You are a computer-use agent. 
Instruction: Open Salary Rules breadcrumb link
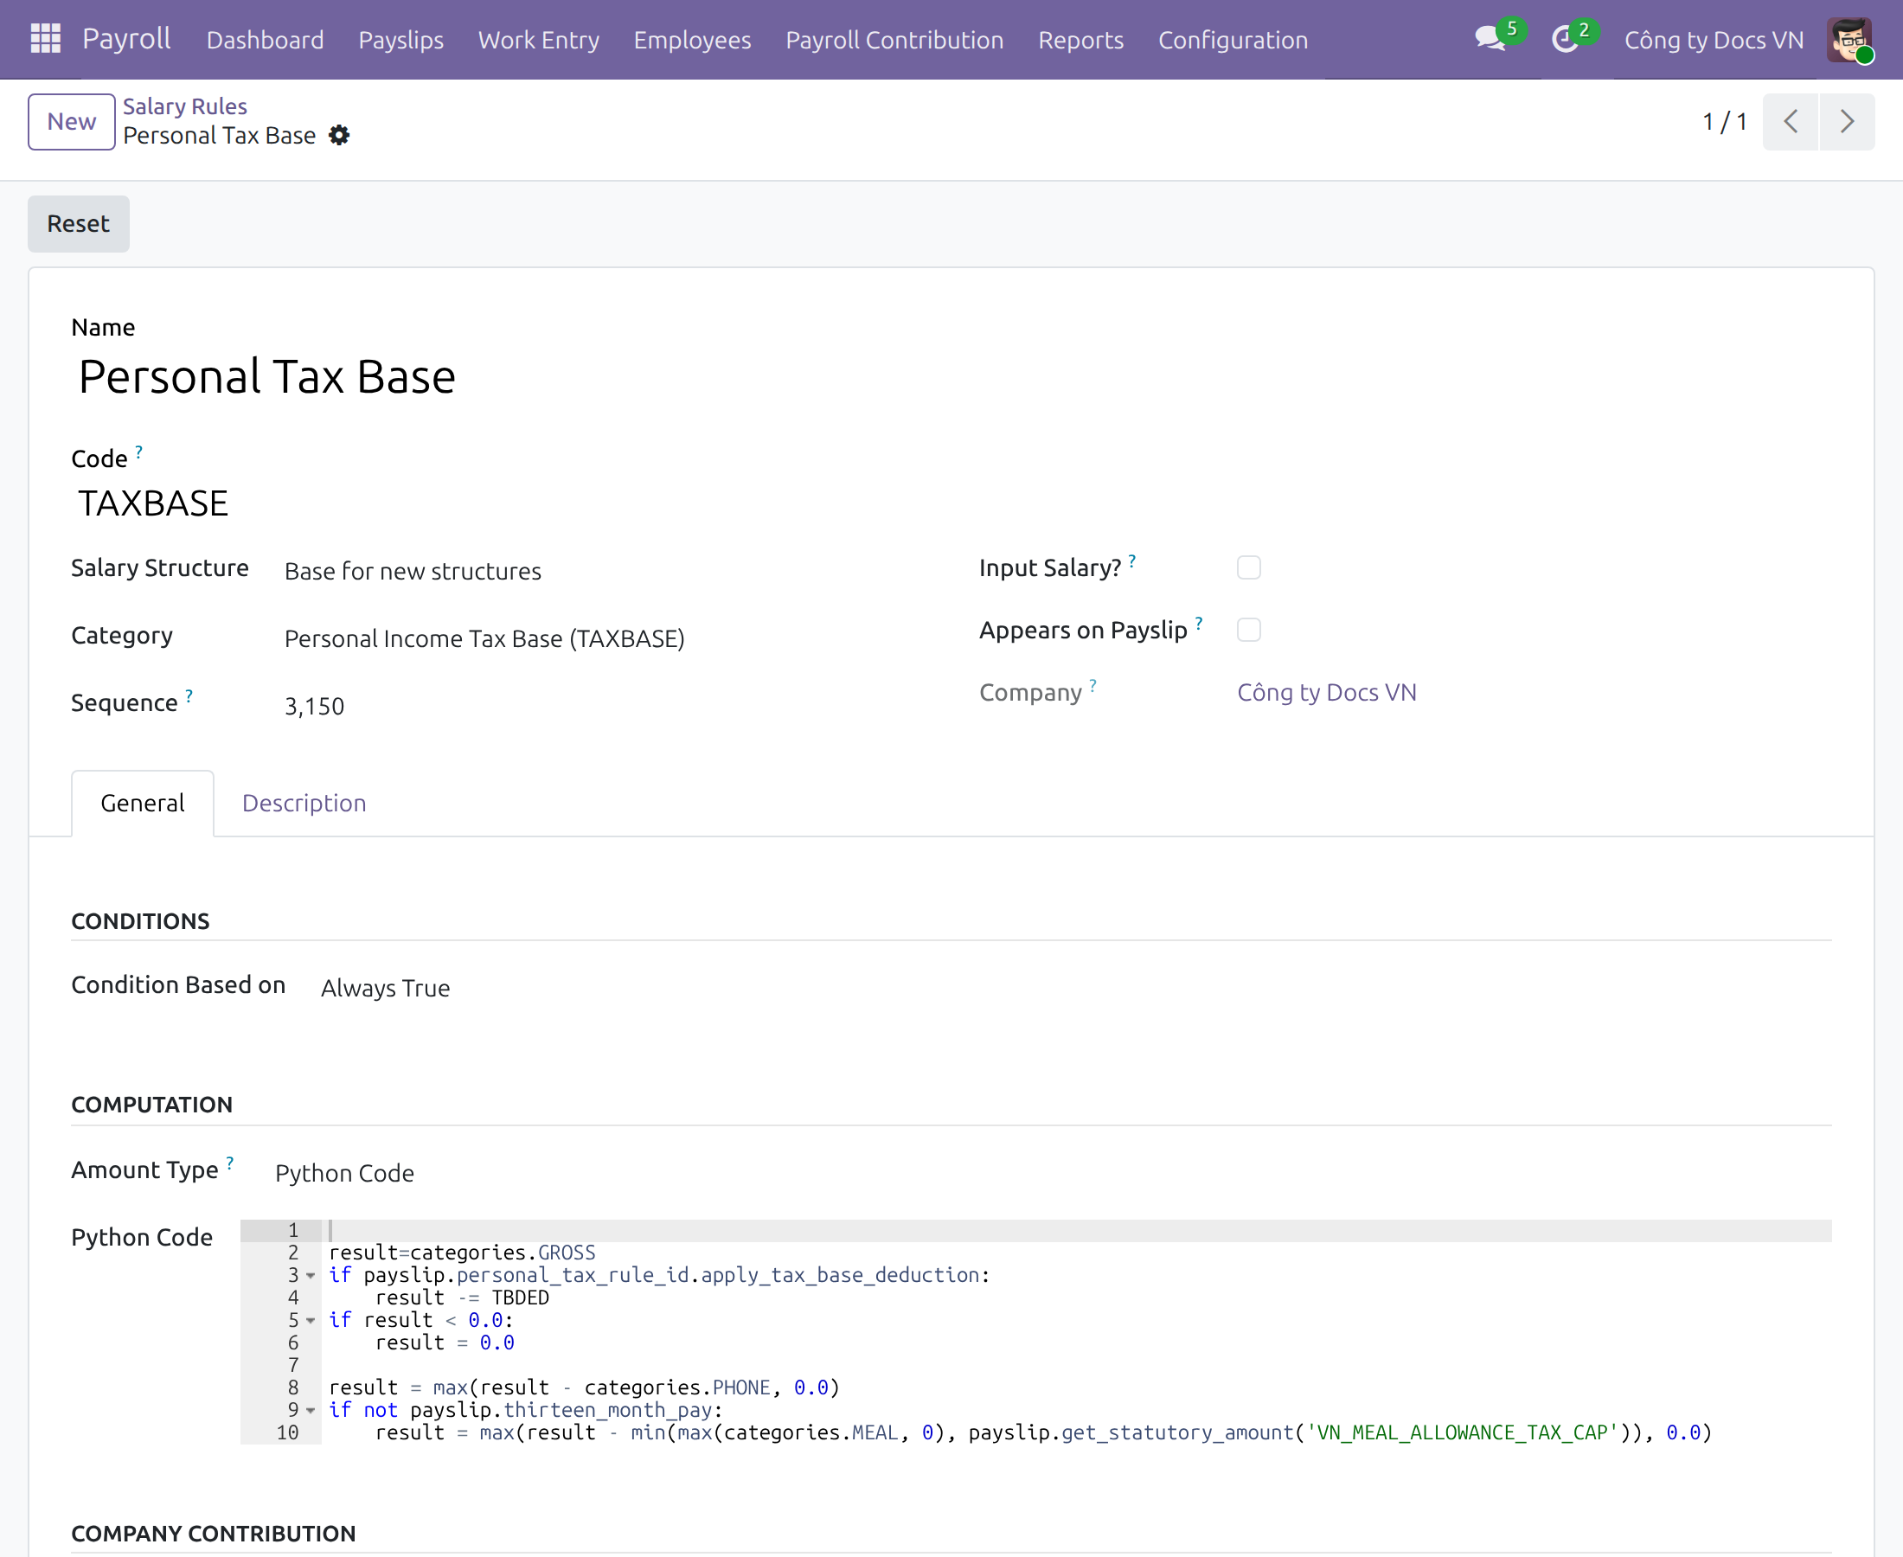pos(185,106)
